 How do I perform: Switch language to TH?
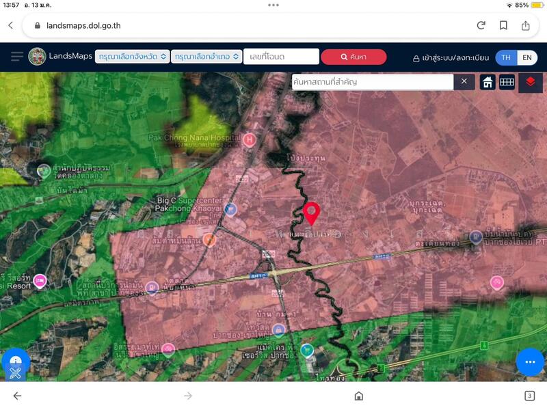pyautogui.click(x=506, y=57)
